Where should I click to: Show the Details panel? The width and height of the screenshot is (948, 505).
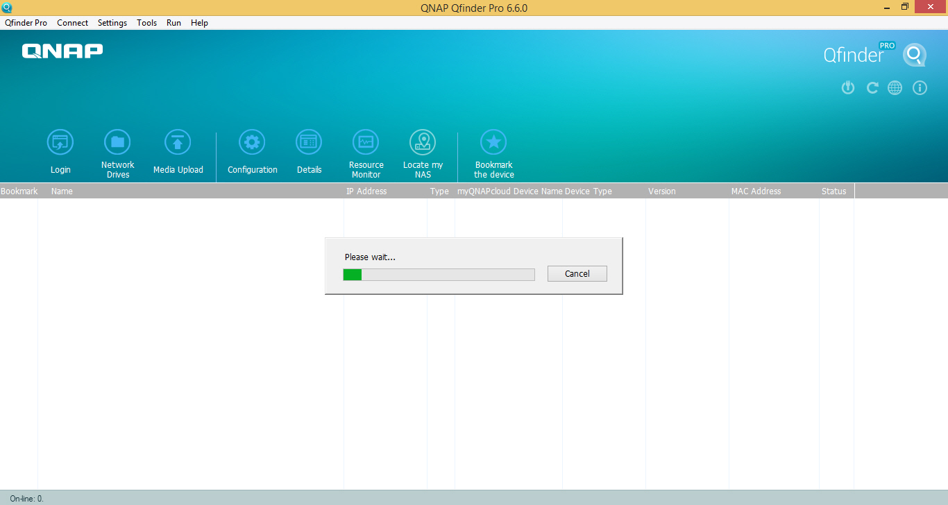(309, 142)
